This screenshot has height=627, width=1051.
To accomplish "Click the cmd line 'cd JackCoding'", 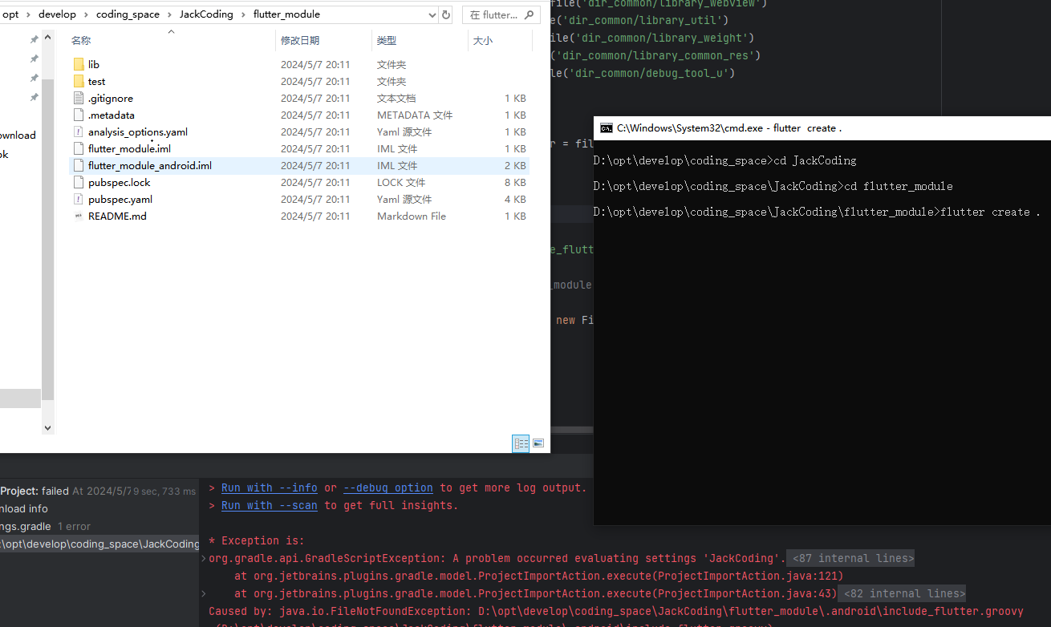I will pos(815,160).
